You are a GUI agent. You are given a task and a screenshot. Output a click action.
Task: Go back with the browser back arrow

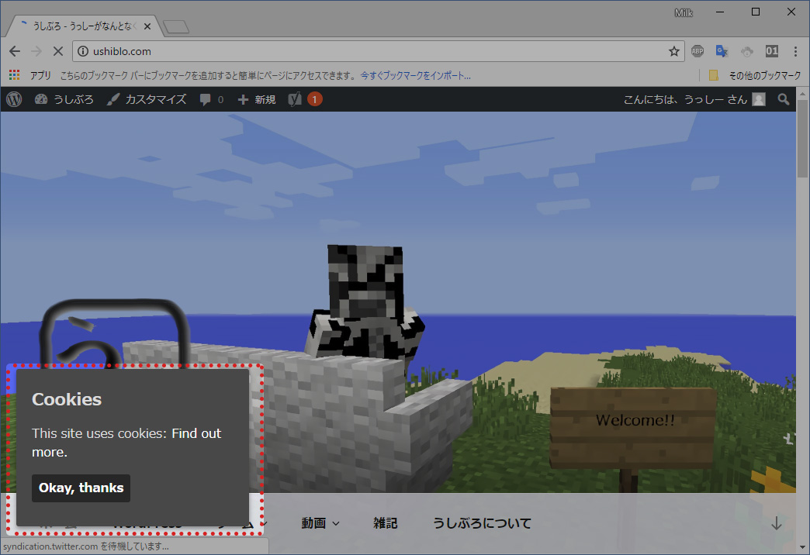point(15,51)
